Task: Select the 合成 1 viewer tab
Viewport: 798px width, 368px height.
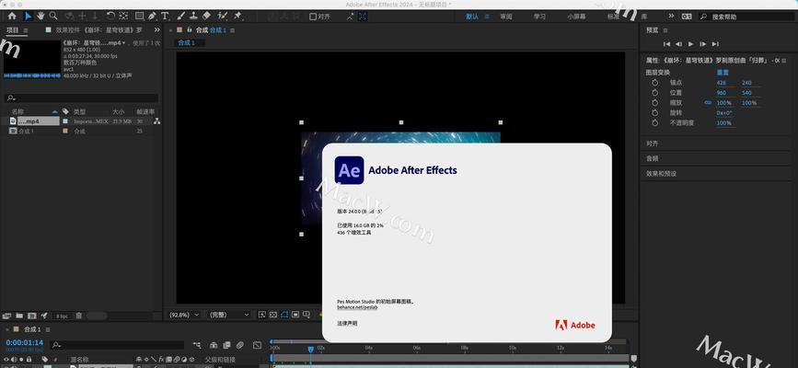Action: pyautogui.click(x=186, y=42)
